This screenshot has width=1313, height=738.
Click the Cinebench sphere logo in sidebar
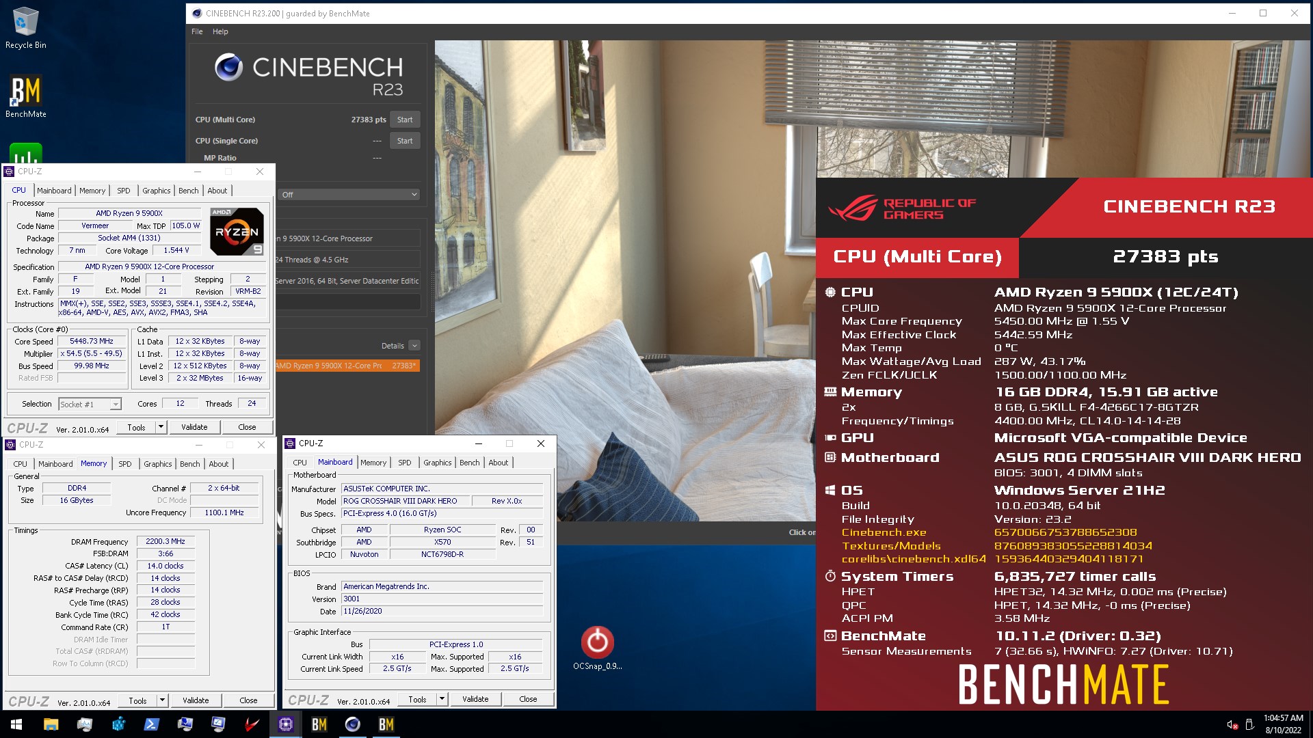(x=228, y=67)
